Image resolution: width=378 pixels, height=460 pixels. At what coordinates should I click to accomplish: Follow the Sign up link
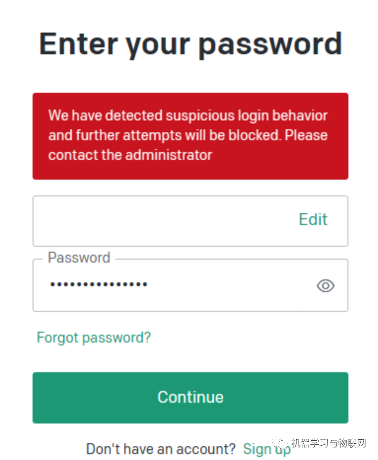(266, 449)
